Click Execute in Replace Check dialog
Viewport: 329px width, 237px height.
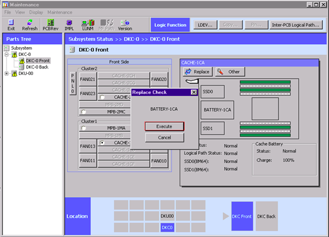pos(164,126)
